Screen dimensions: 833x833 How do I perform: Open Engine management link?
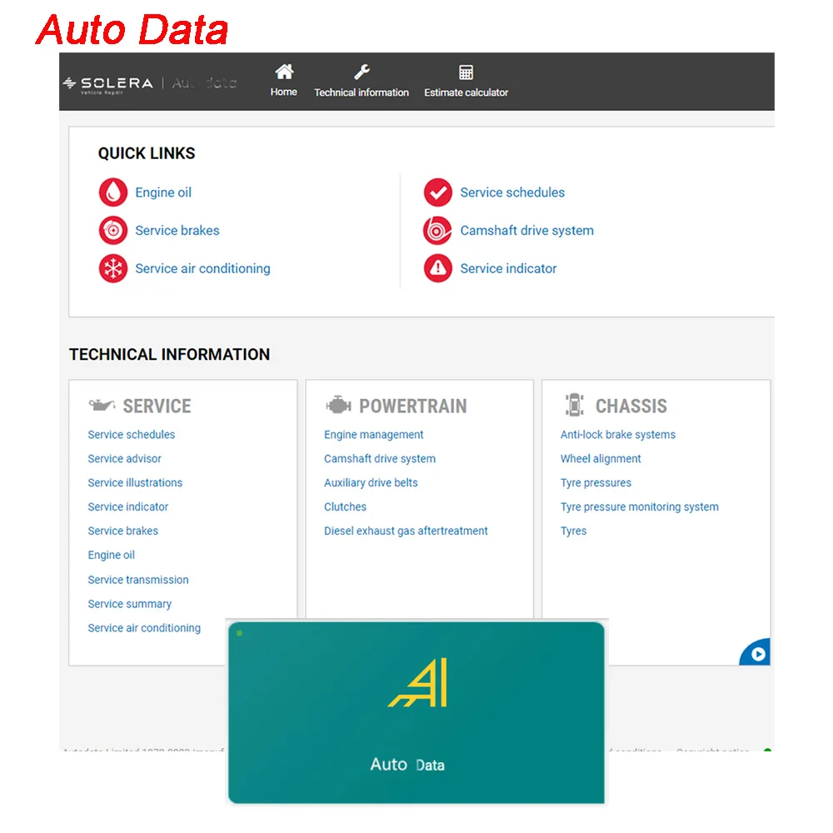(x=373, y=435)
